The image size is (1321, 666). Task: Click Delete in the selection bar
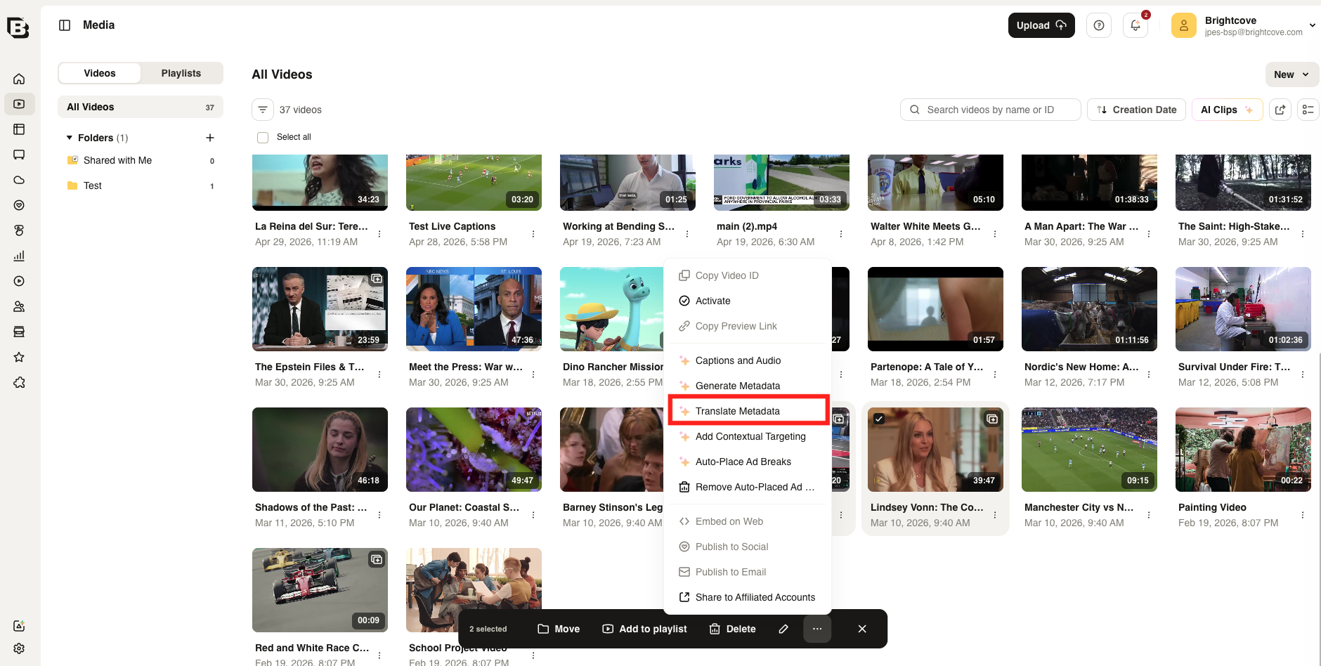click(x=732, y=629)
